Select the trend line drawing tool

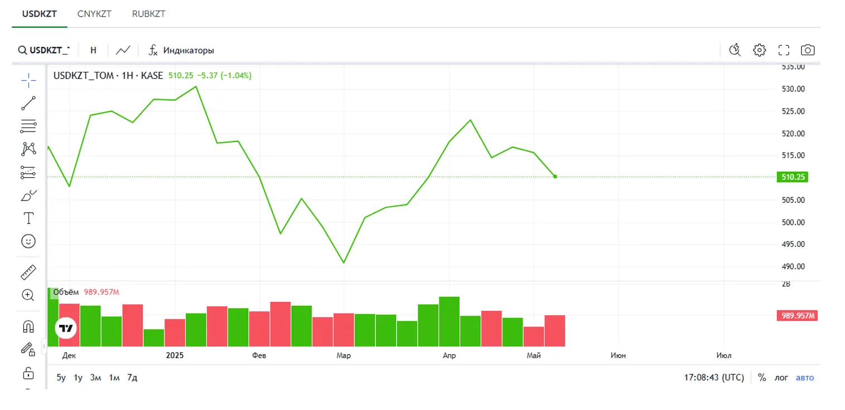pyautogui.click(x=28, y=103)
